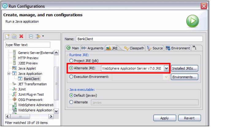This screenshot has width=227, height=127.
Task: Click the OSGi Framework icon
Action: [14, 99]
